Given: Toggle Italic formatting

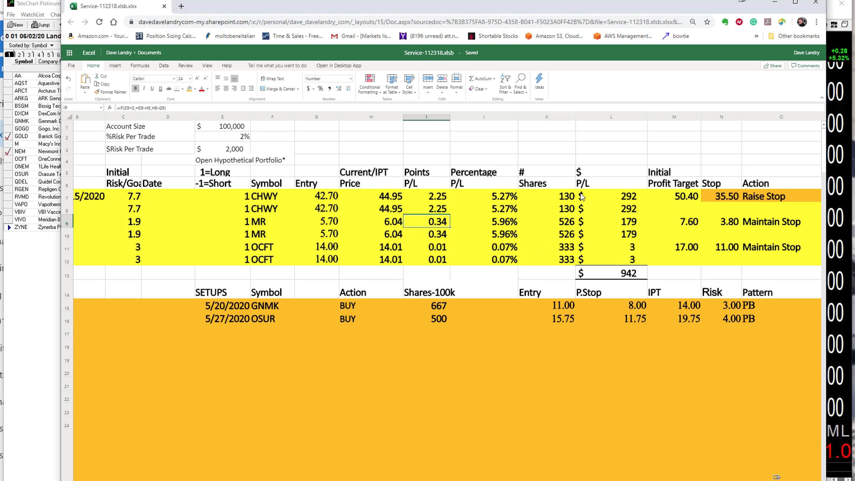Looking at the screenshot, I should [x=144, y=88].
